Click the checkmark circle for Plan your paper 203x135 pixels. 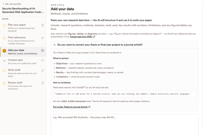(4, 25)
